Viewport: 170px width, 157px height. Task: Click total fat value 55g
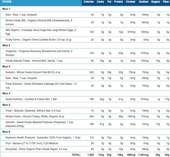pyautogui.click(x=109, y=155)
